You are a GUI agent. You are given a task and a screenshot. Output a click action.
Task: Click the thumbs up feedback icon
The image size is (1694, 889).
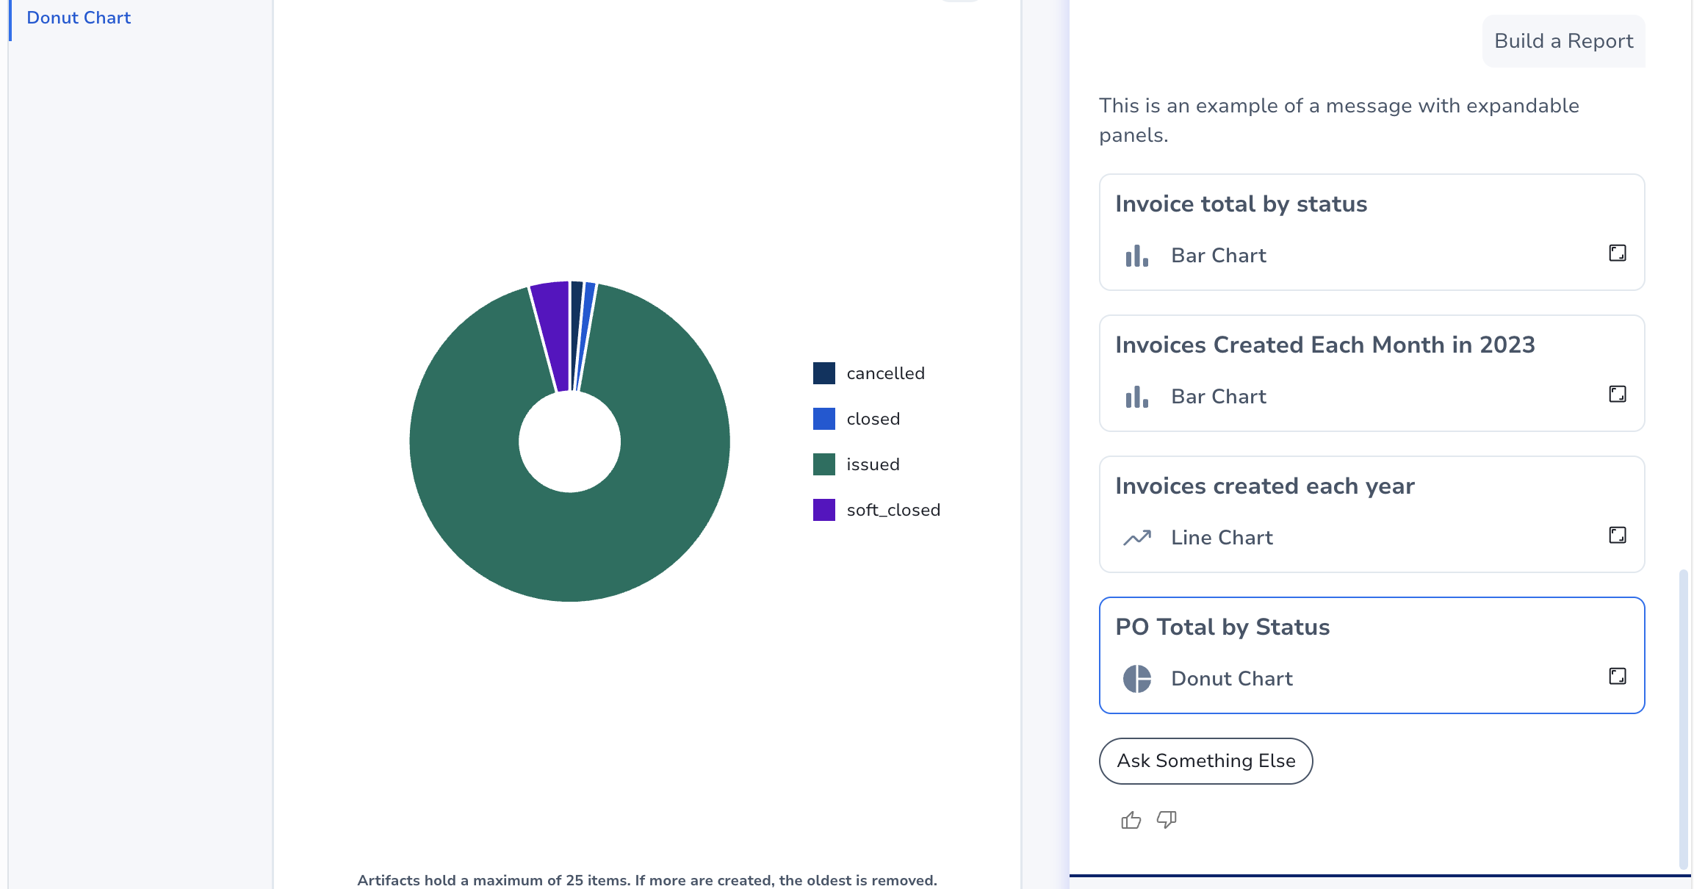1131,820
